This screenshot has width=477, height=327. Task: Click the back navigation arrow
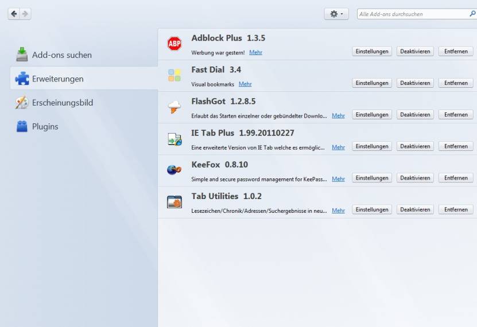click(14, 14)
